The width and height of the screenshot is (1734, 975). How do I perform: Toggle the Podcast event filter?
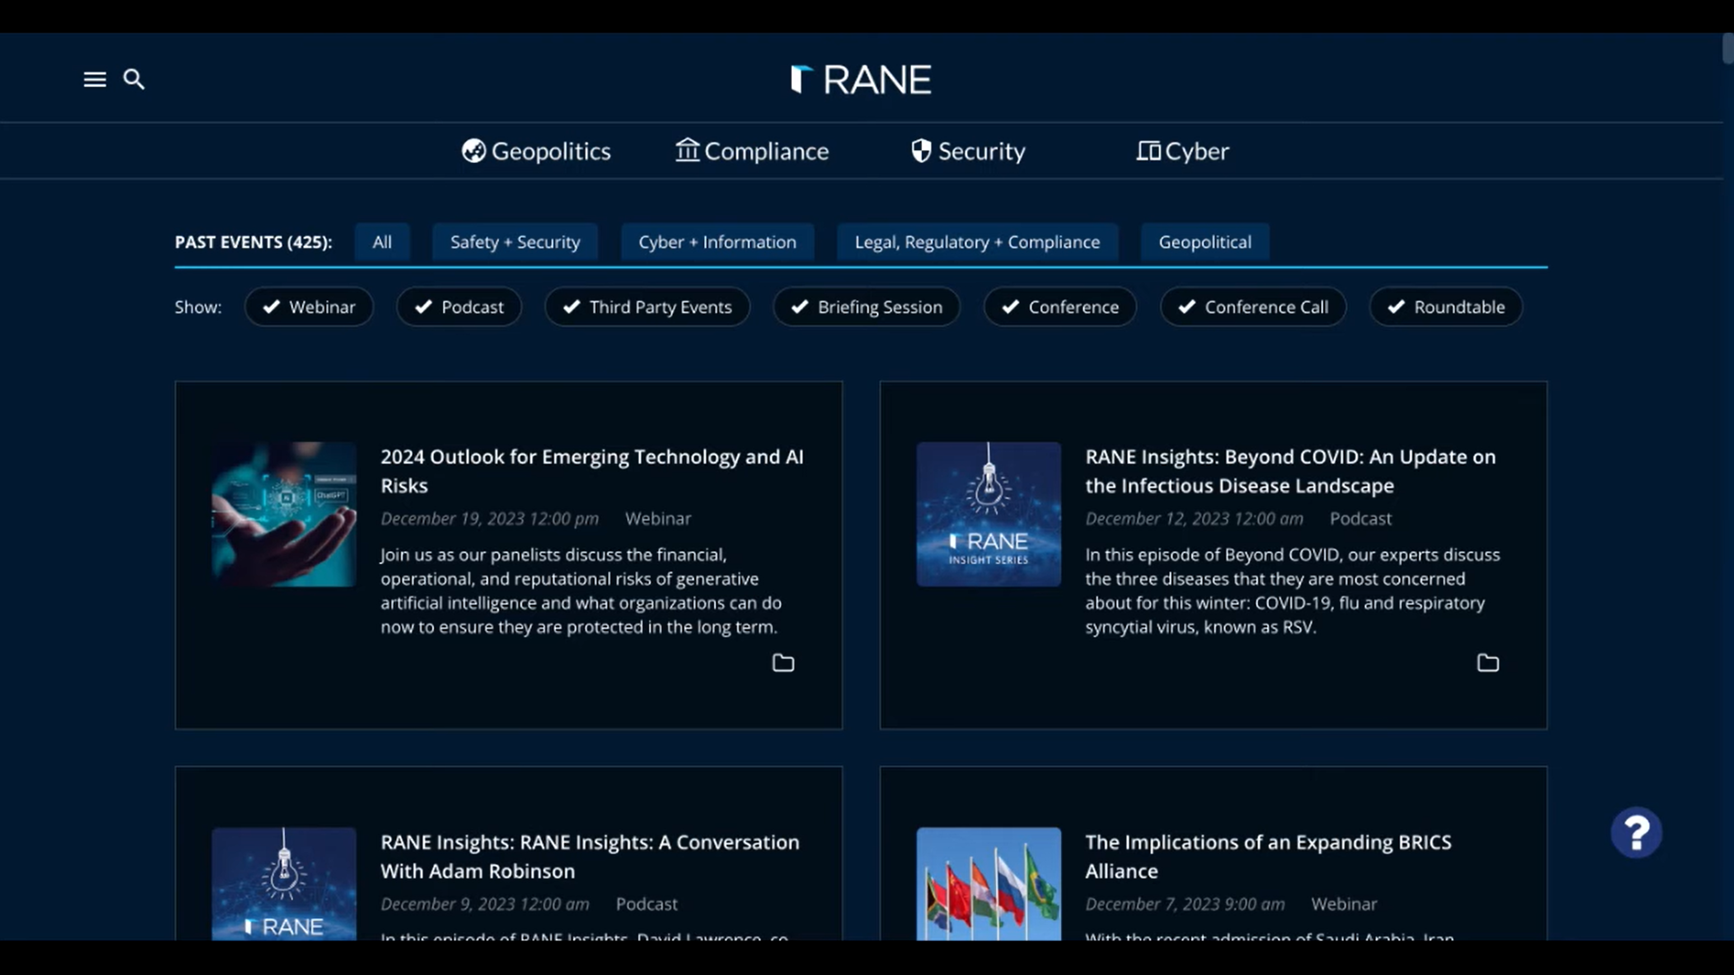point(459,307)
